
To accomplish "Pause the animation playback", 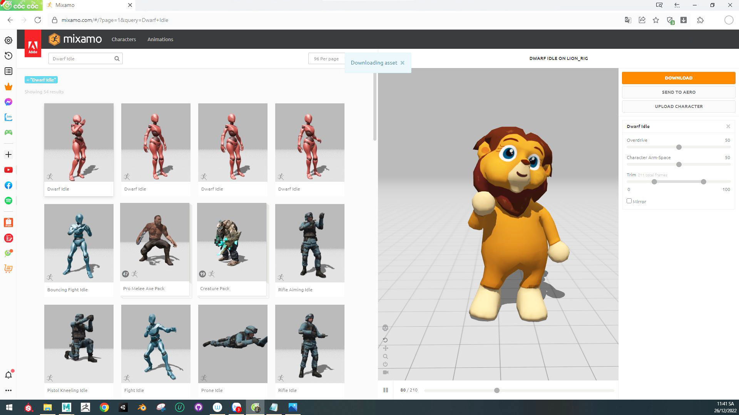I will tap(386, 390).
